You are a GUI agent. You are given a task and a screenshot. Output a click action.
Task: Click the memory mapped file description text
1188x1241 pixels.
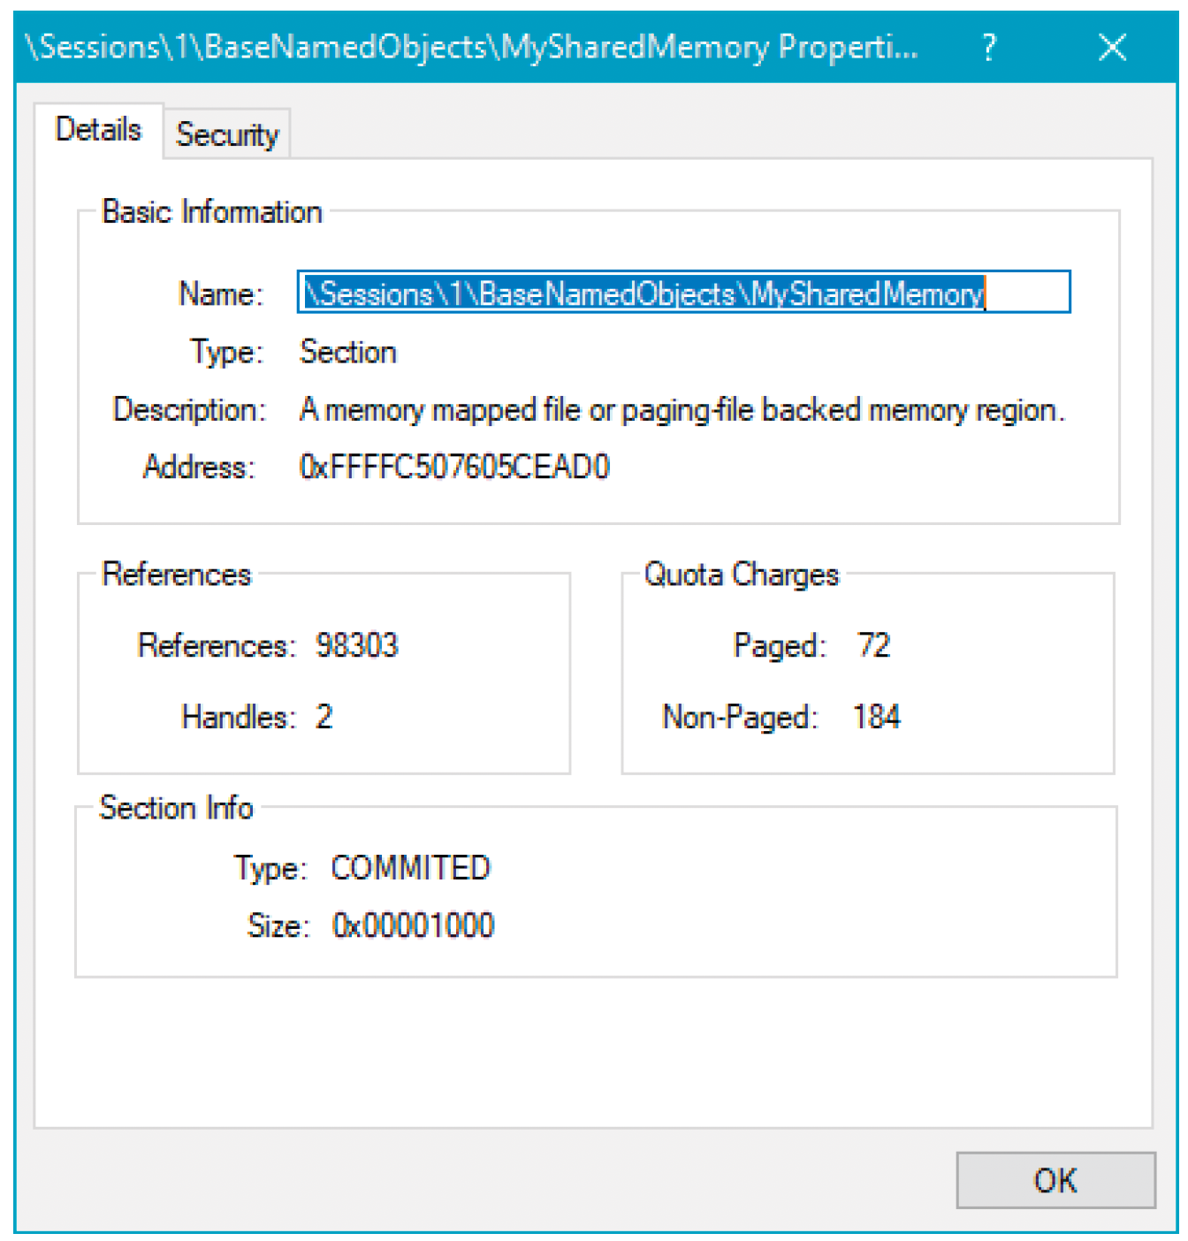682,410
